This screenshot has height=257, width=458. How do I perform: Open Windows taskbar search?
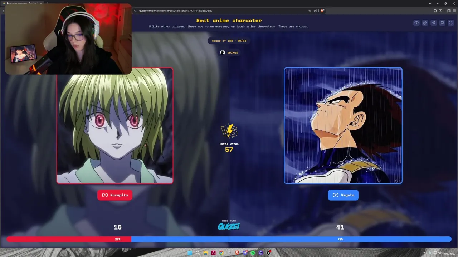198,253
